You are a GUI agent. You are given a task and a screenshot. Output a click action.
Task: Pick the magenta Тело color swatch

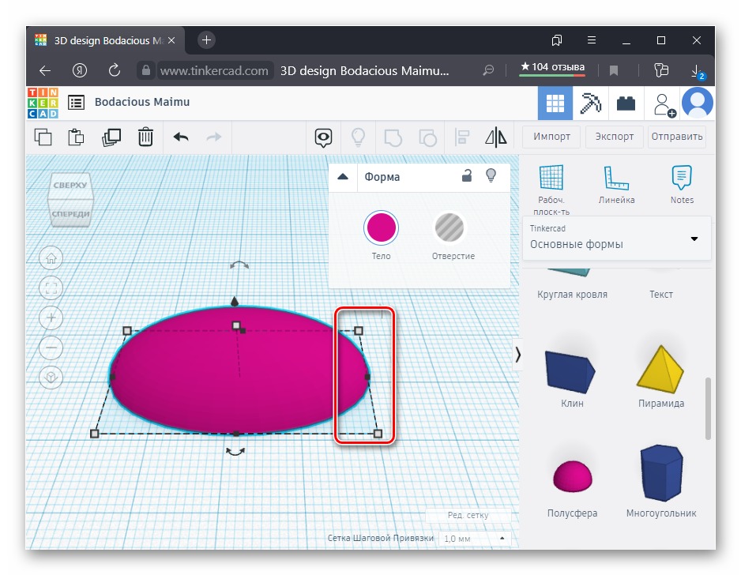pyautogui.click(x=381, y=228)
